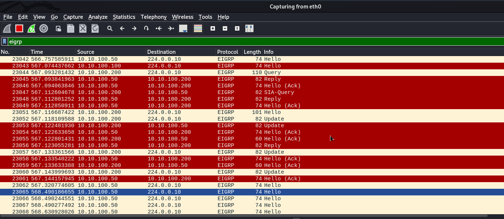Screen dimensions: 504x219
Task: Sort packets by the Protocol column
Action: (228, 52)
